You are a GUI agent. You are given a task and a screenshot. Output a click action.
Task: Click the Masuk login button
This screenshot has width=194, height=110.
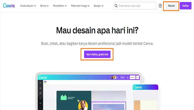[171, 6]
